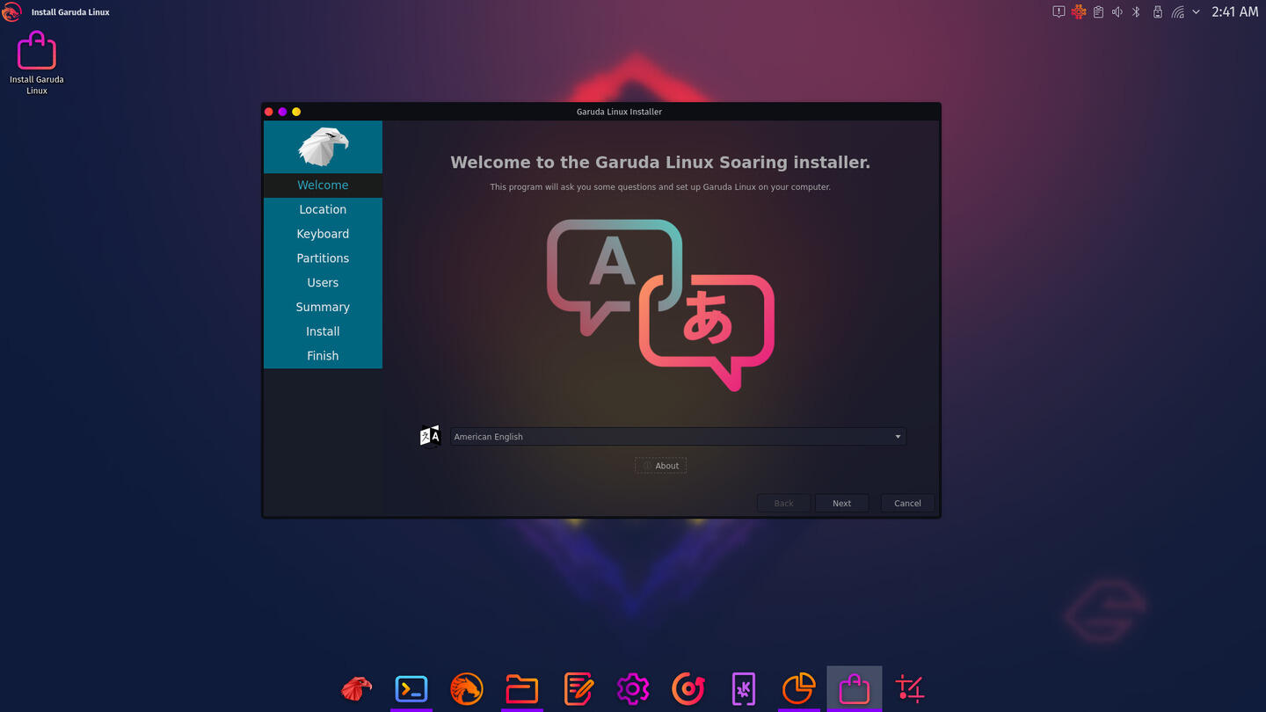
Task: Launch the KDE Connect phone icon
Action: [x=744, y=688]
